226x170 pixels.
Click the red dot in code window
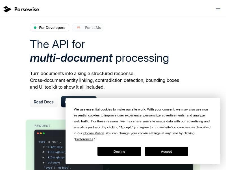tap(38, 133)
